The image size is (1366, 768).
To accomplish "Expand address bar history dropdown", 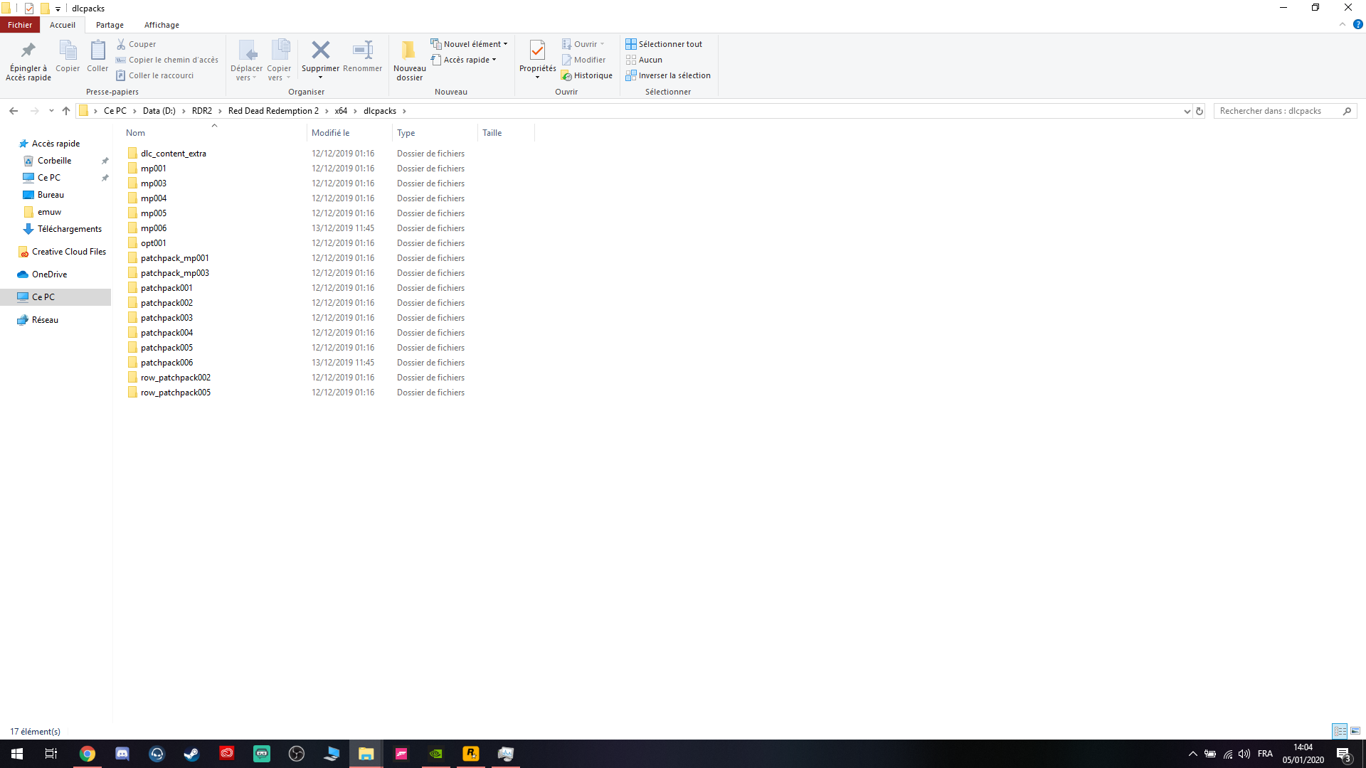I will click(1187, 111).
